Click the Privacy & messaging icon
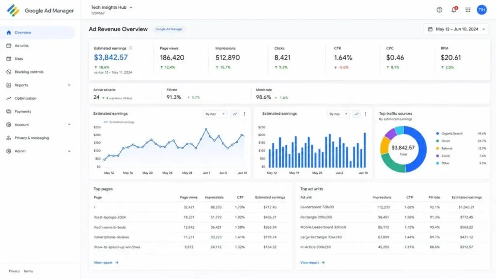Viewport: 496px width, 279px height. click(x=9, y=138)
